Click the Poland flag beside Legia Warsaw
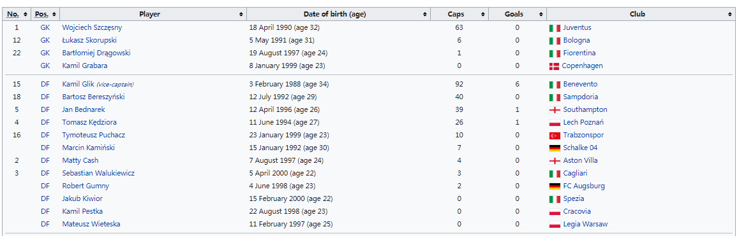Screen dimensions: 739x236 coord(555,225)
